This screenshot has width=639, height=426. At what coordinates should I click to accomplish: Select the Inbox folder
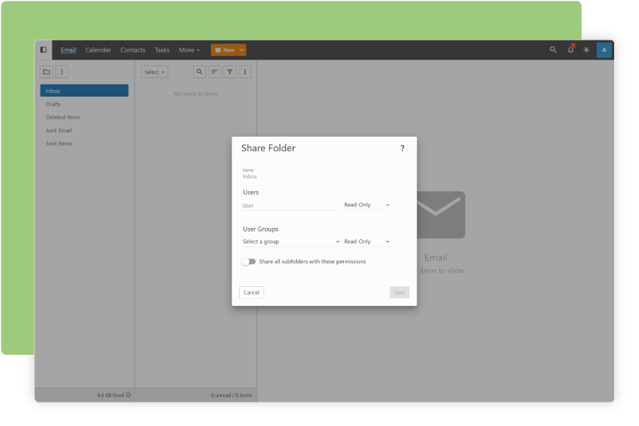[84, 90]
